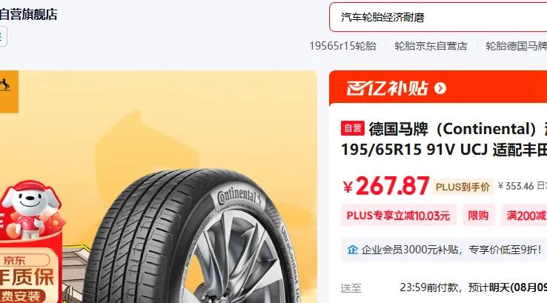Open the 自营旗舰店 store name link
This screenshot has height=303, width=547.
(29, 15)
